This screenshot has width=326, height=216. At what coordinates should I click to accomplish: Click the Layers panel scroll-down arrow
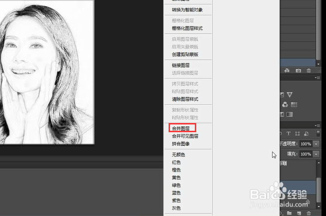[319, 206]
